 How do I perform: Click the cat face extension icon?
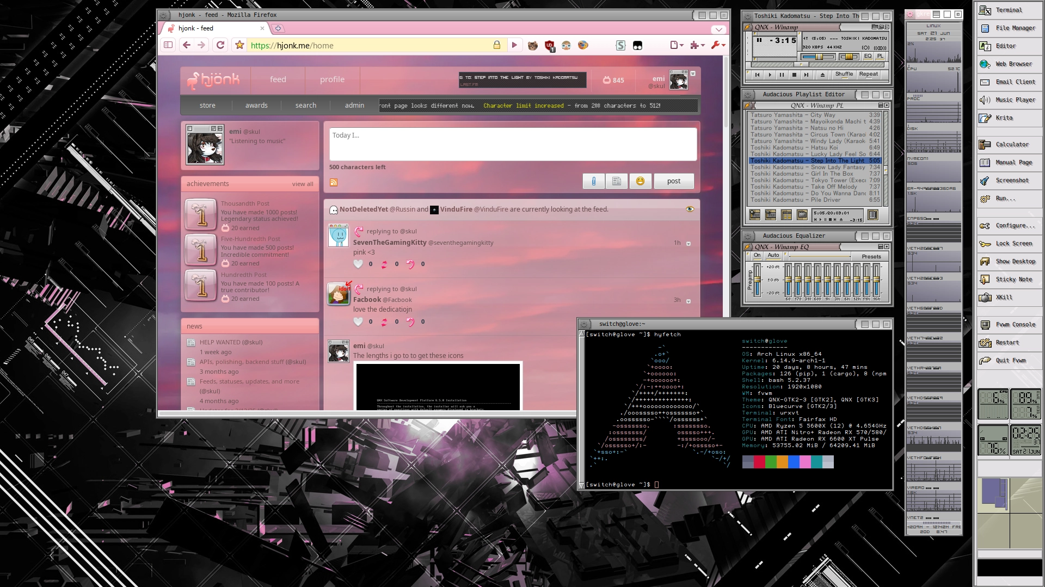[533, 46]
